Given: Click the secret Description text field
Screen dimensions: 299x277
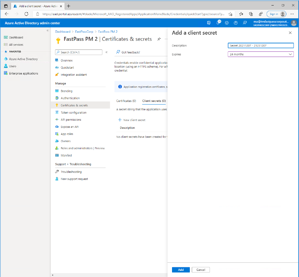Looking at the screenshot, I should pyautogui.click(x=261, y=46).
